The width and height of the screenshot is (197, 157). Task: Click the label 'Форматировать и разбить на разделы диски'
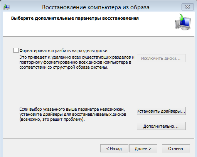coord(63,51)
